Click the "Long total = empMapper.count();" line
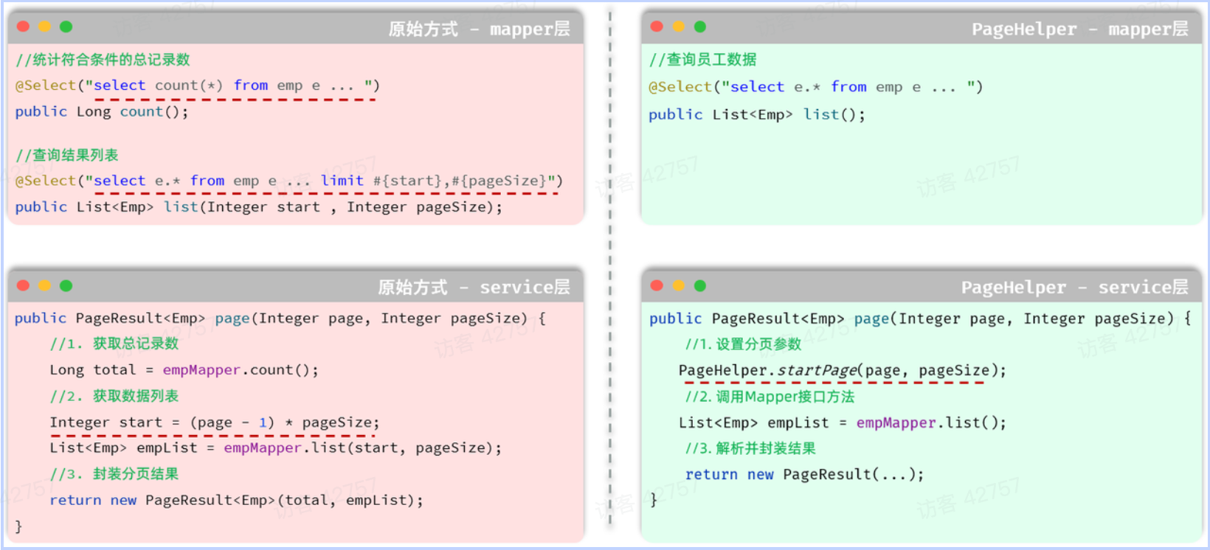Screen dimensions: 1210x550 tap(184, 369)
